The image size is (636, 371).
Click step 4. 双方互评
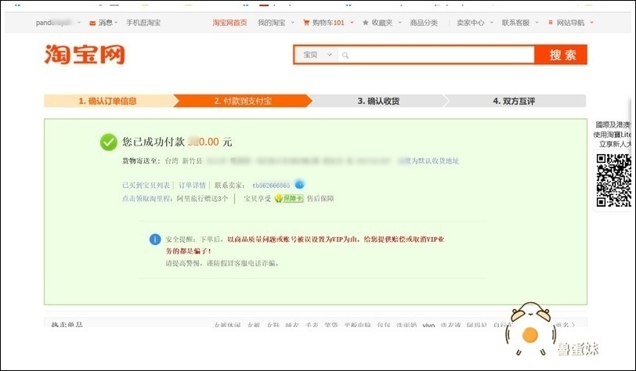click(x=515, y=101)
